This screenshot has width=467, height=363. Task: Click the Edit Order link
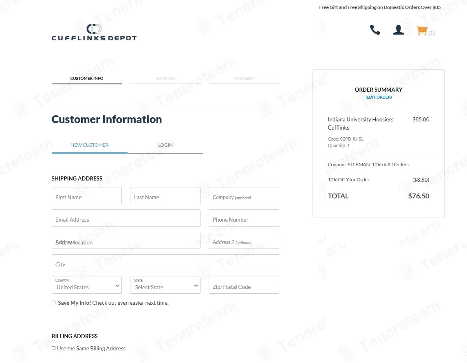[x=379, y=97]
